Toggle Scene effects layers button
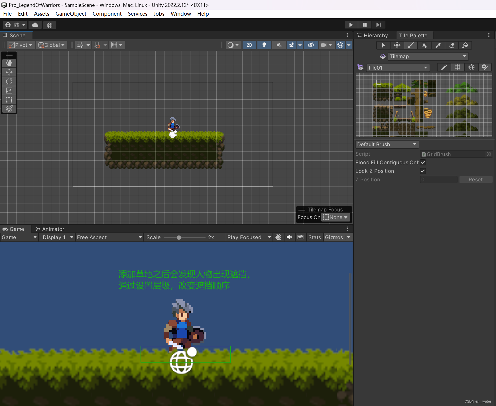496x406 pixels. tap(292, 45)
